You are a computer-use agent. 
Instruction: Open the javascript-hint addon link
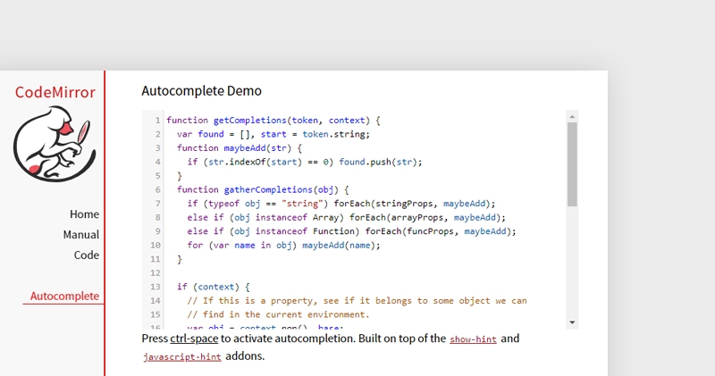click(182, 357)
